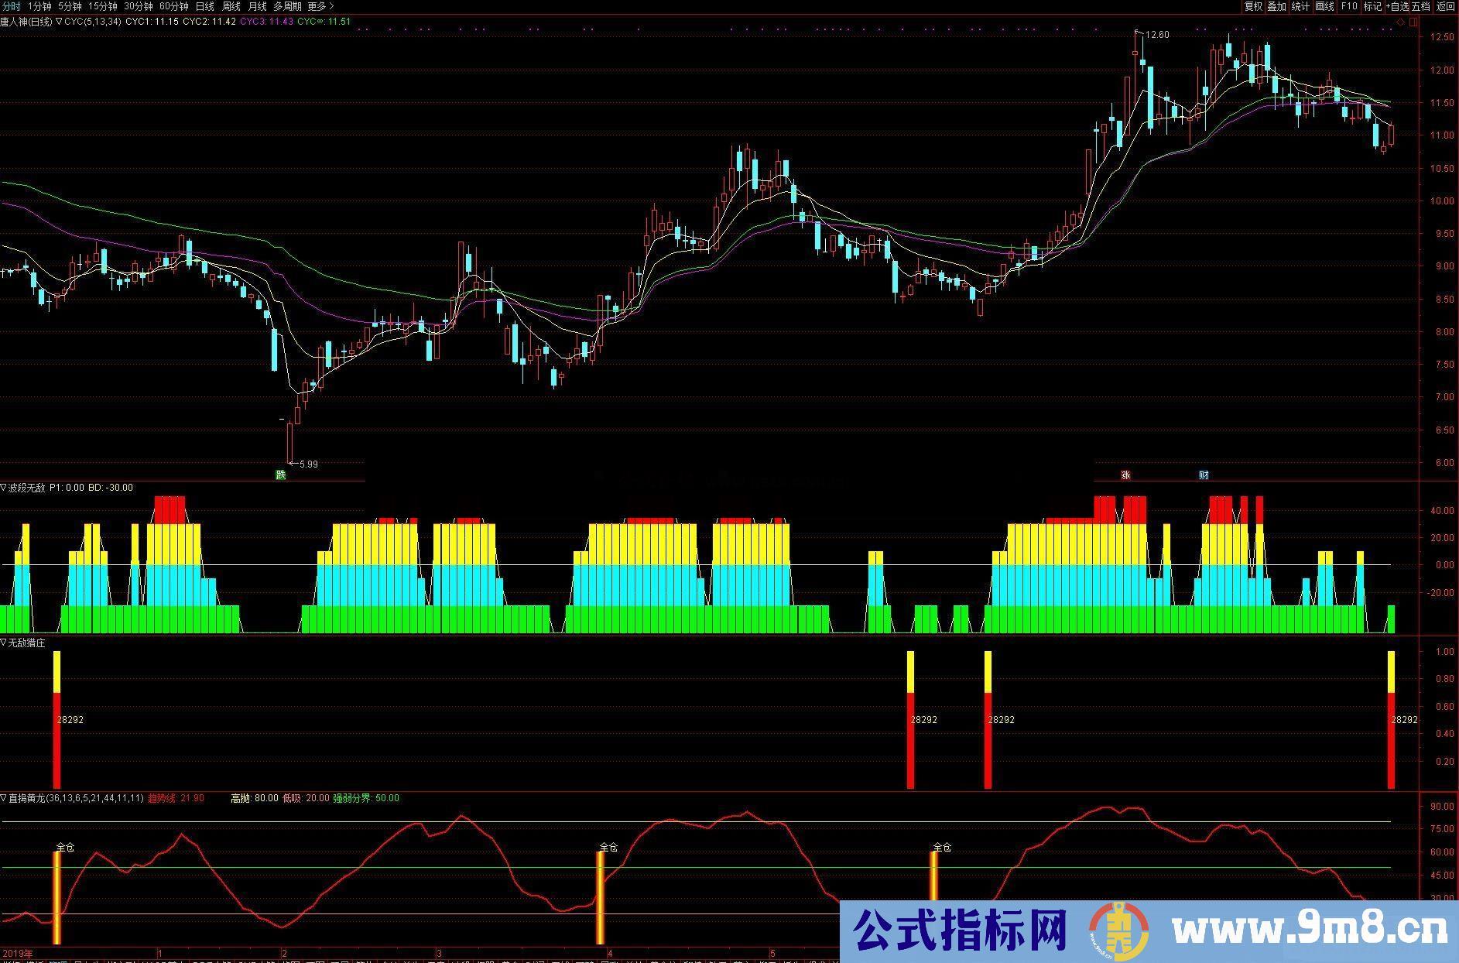Screen dimensions: 1459x963
Task: Open the 叠加 overlay stock tool
Action: pos(1276,6)
